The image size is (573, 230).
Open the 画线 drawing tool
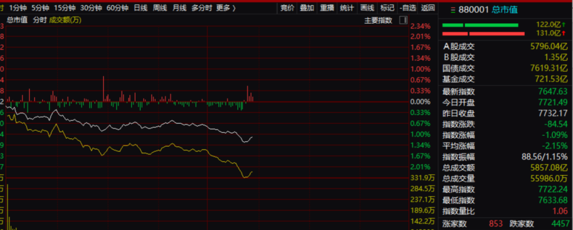click(x=367, y=8)
